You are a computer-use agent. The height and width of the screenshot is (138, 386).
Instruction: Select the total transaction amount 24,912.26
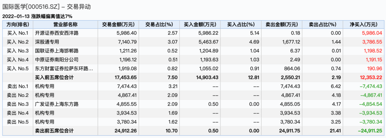(x=126, y=131)
